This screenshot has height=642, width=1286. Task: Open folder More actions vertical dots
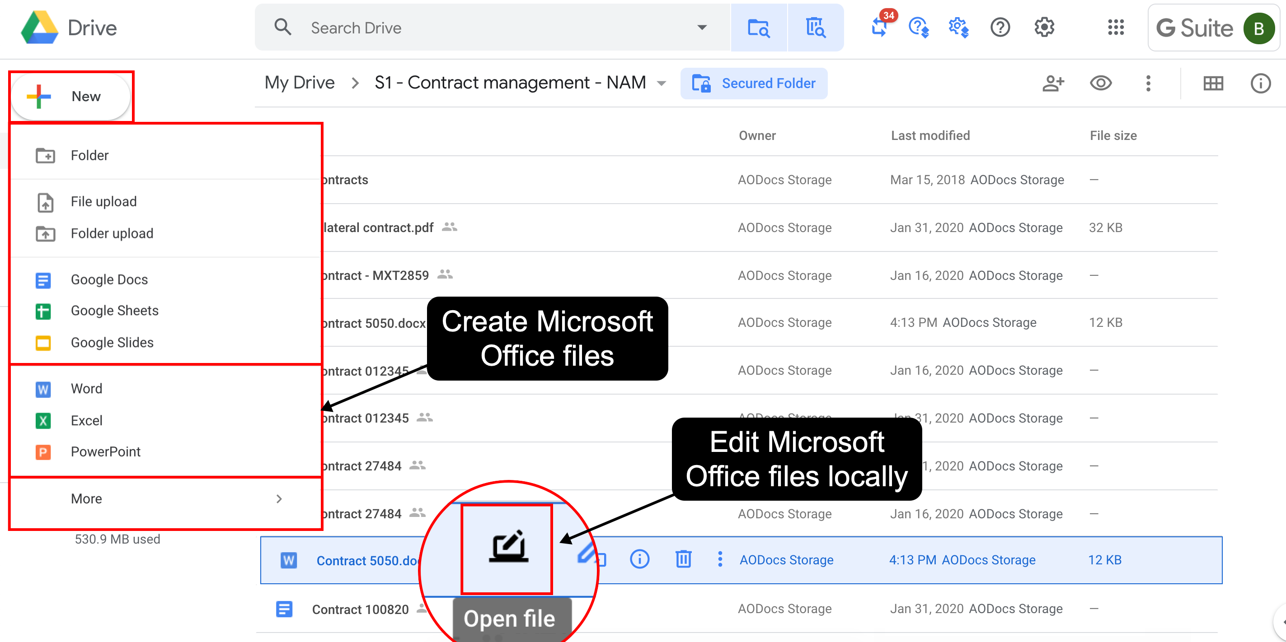click(1148, 84)
